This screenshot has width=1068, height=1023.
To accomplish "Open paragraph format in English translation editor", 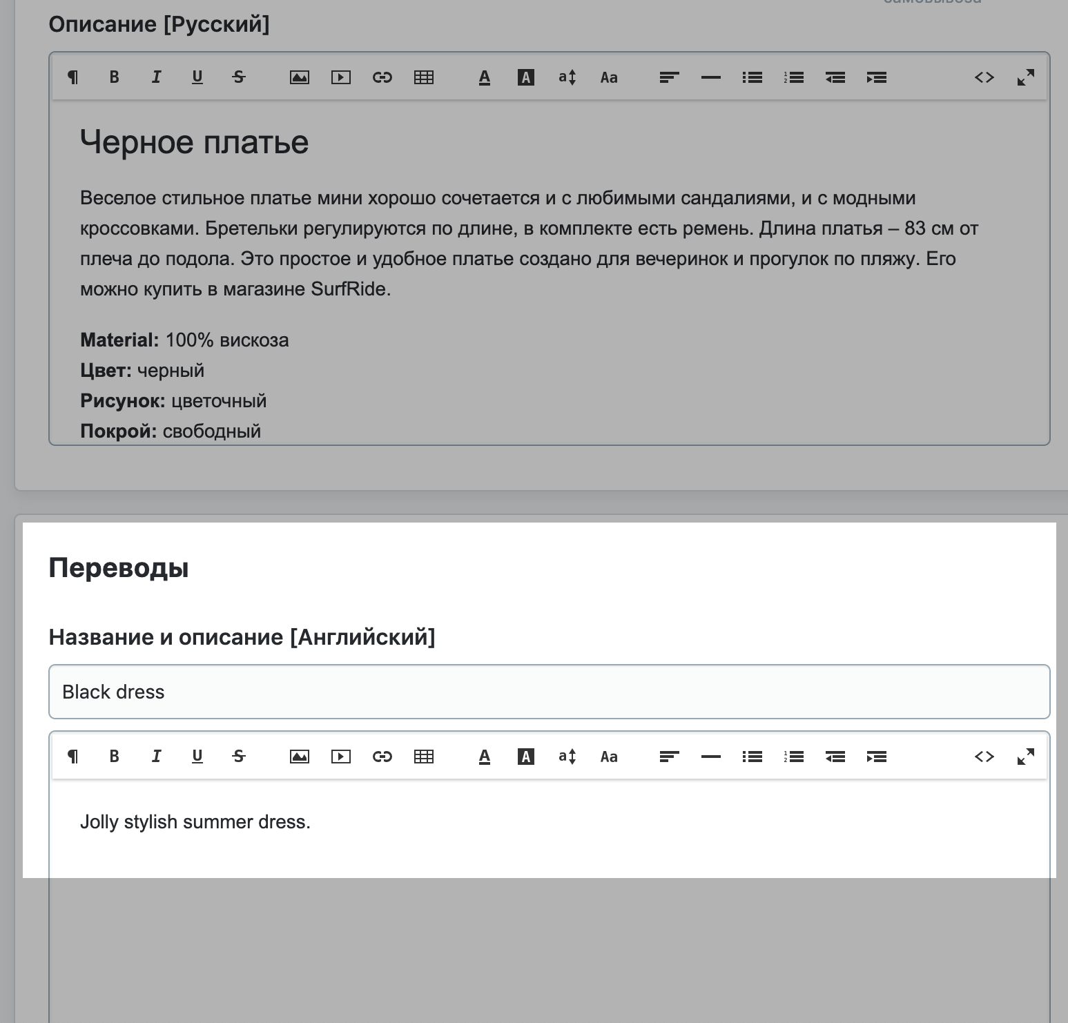I will click(x=72, y=757).
